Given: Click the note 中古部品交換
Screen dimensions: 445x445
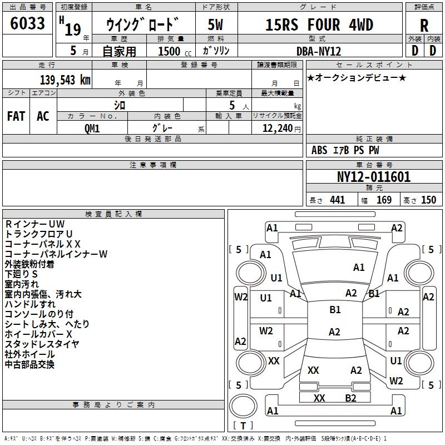Looking at the screenshot, I should 29,364.
